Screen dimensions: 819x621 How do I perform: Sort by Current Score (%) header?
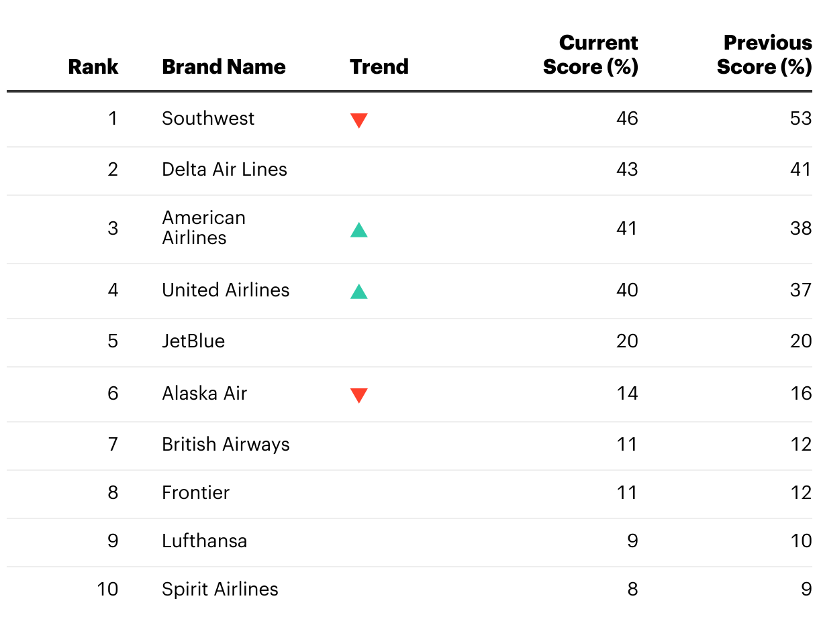click(591, 55)
